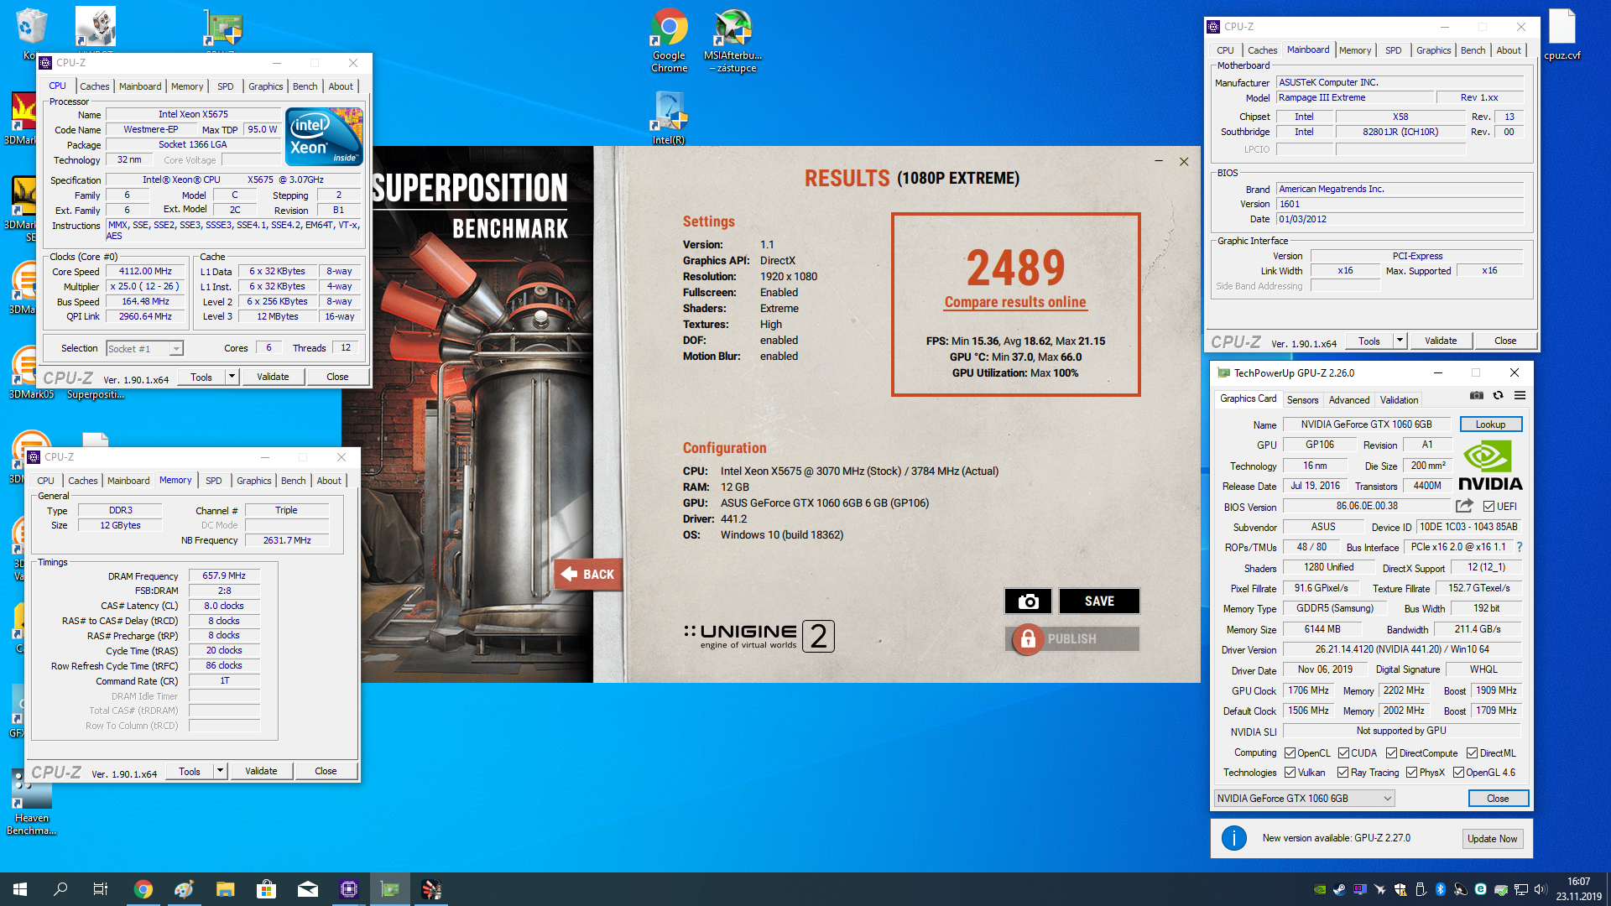Click DRAM Frequency value 657.9 MHz
The image size is (1611, 906).
click(224, 575)
